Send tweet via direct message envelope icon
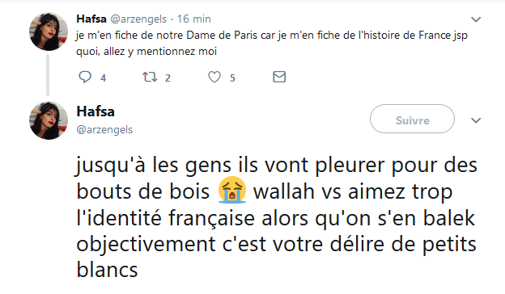 click(279, 77)
